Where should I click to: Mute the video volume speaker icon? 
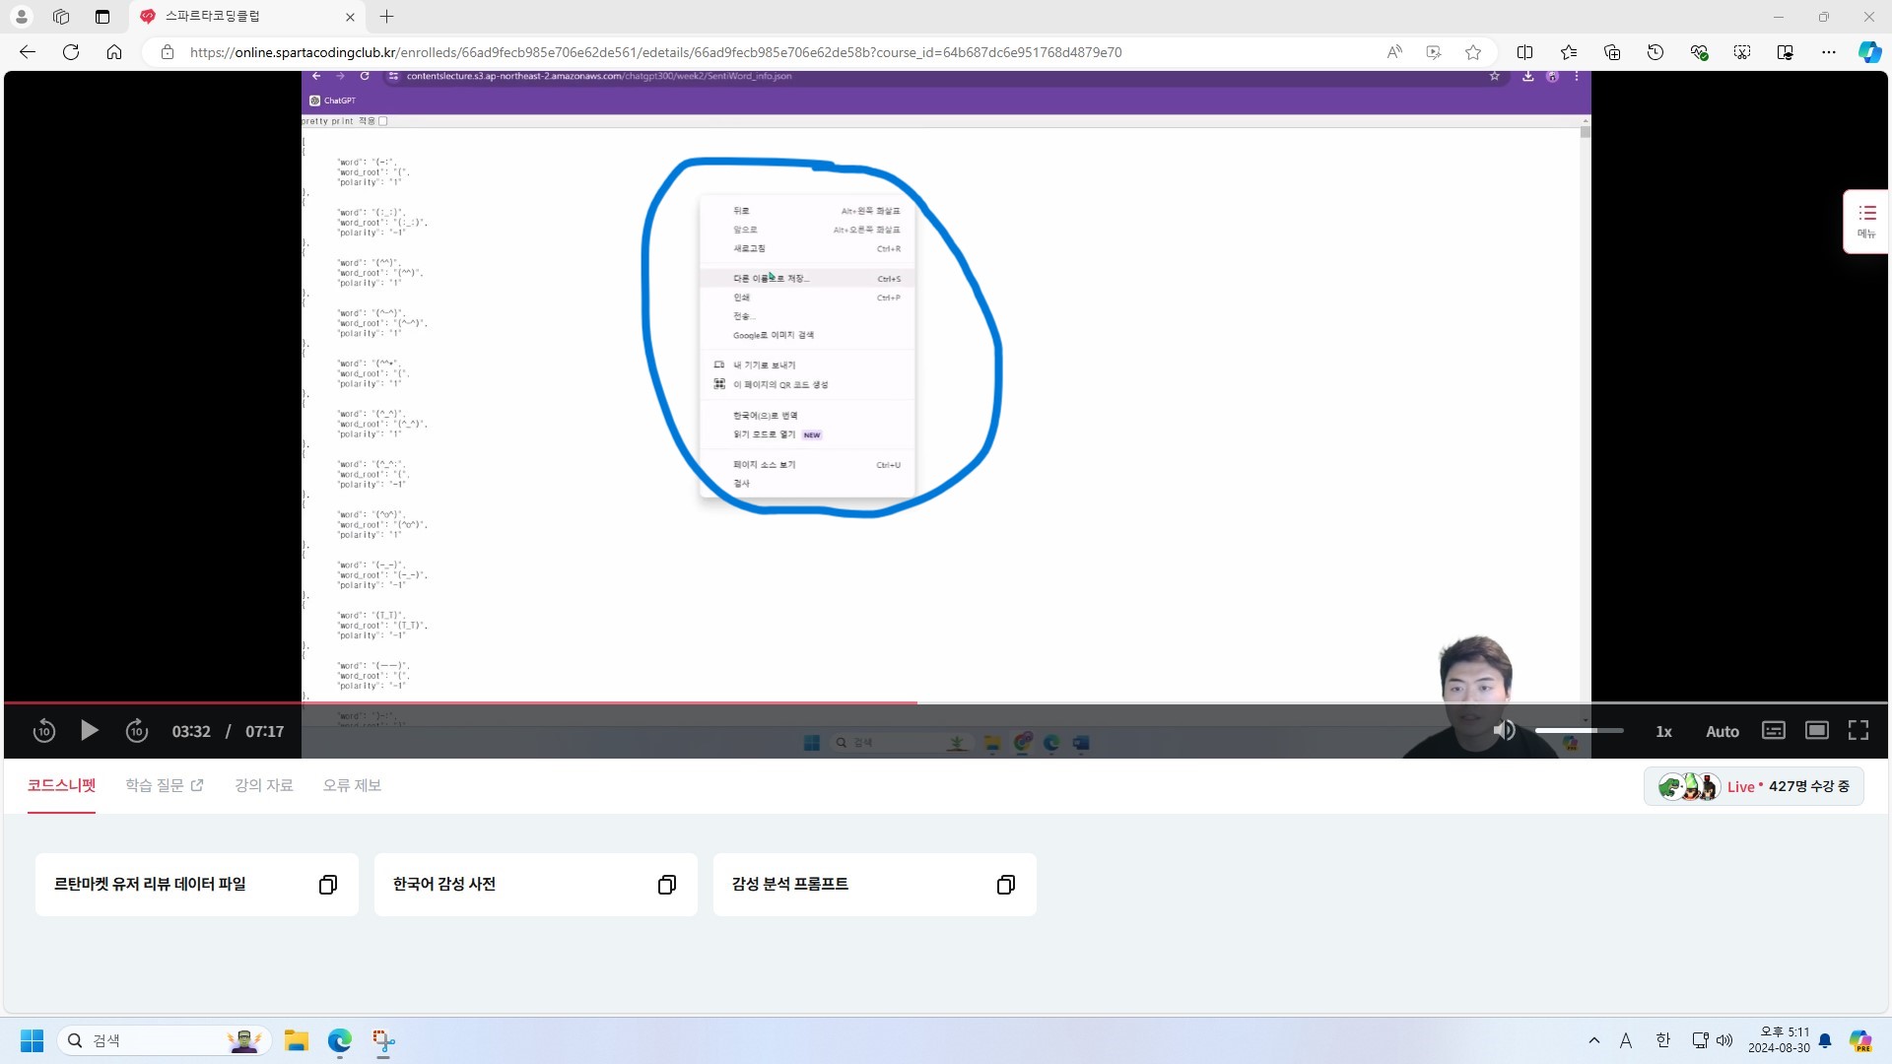[1504, 730]
